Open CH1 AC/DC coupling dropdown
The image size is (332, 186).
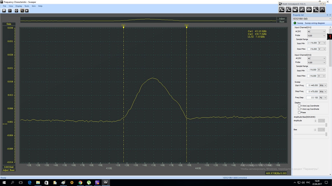[x=316, y=32]
